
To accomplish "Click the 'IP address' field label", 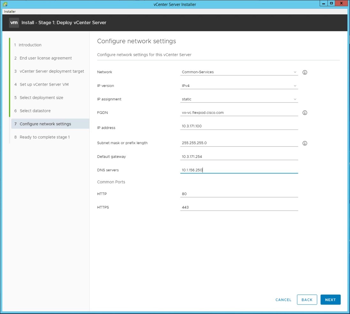I will click(x=106, y=128).
